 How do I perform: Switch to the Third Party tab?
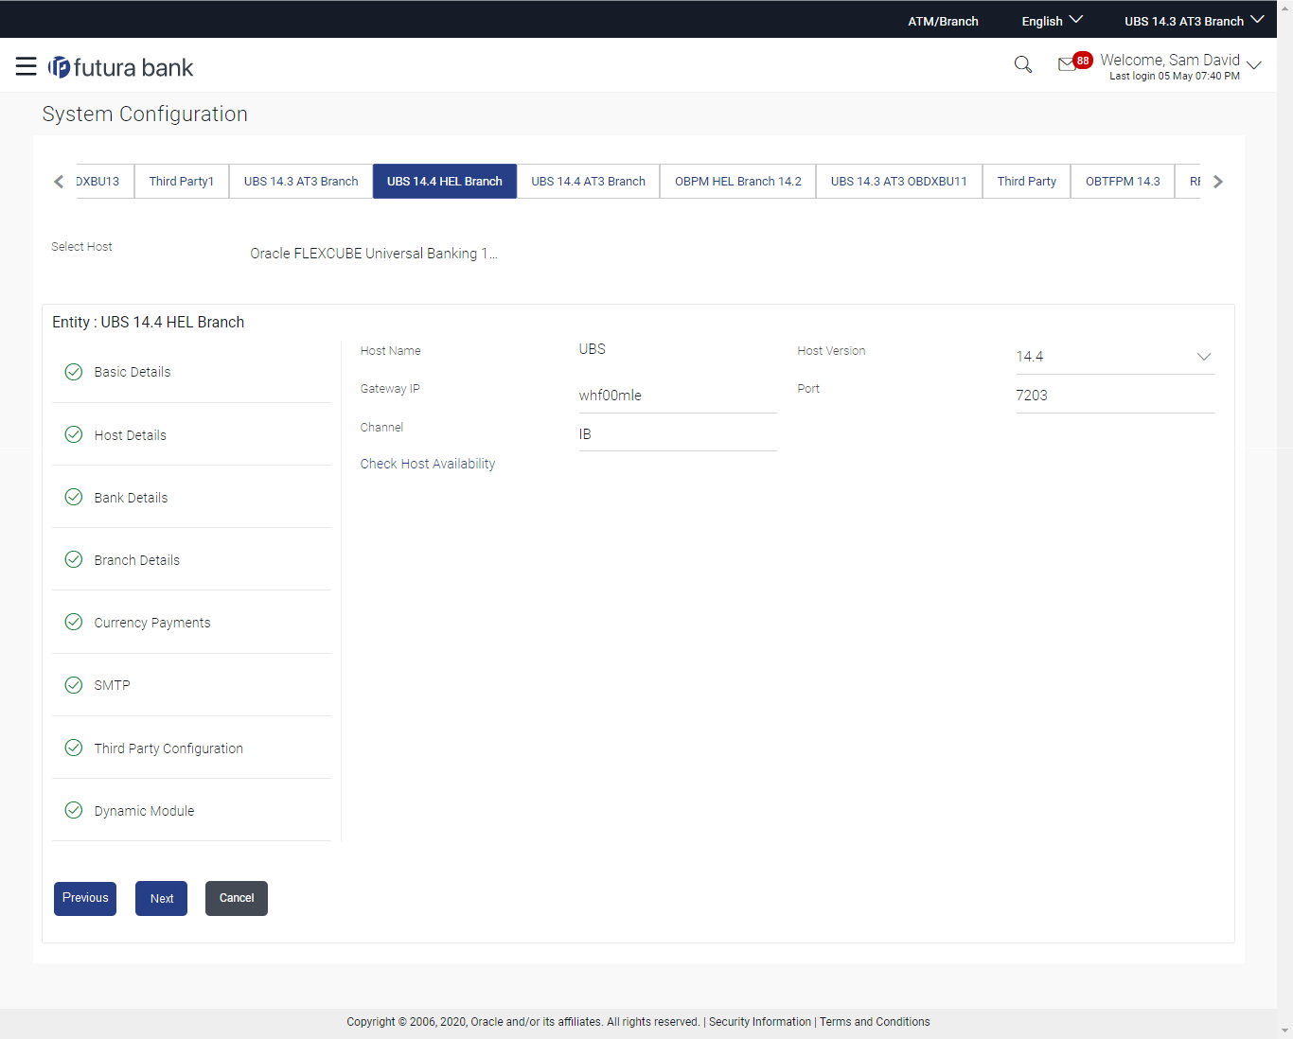pos(1027,181)
